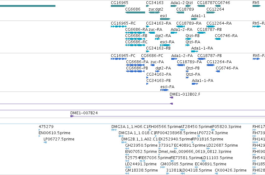Click the Qtzl-PB protein label
The height and width of the screenshot is (175, 265).
pos(193,68)
